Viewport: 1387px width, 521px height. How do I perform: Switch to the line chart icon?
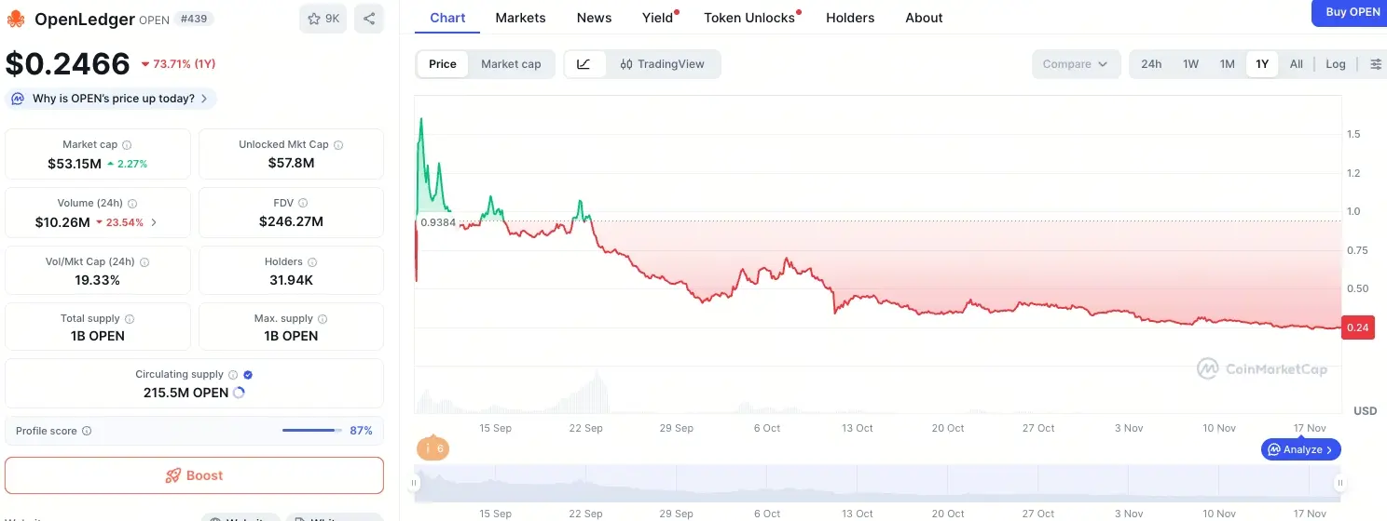pos(584,64)
